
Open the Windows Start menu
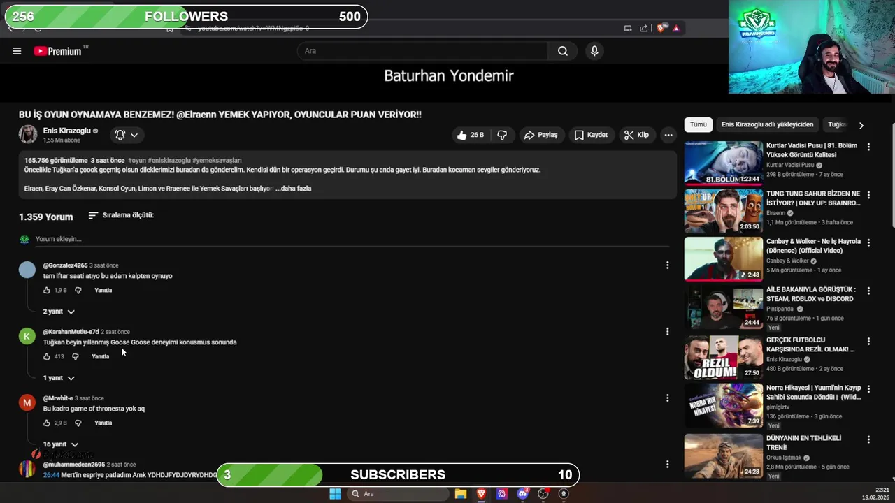[335, 494]
